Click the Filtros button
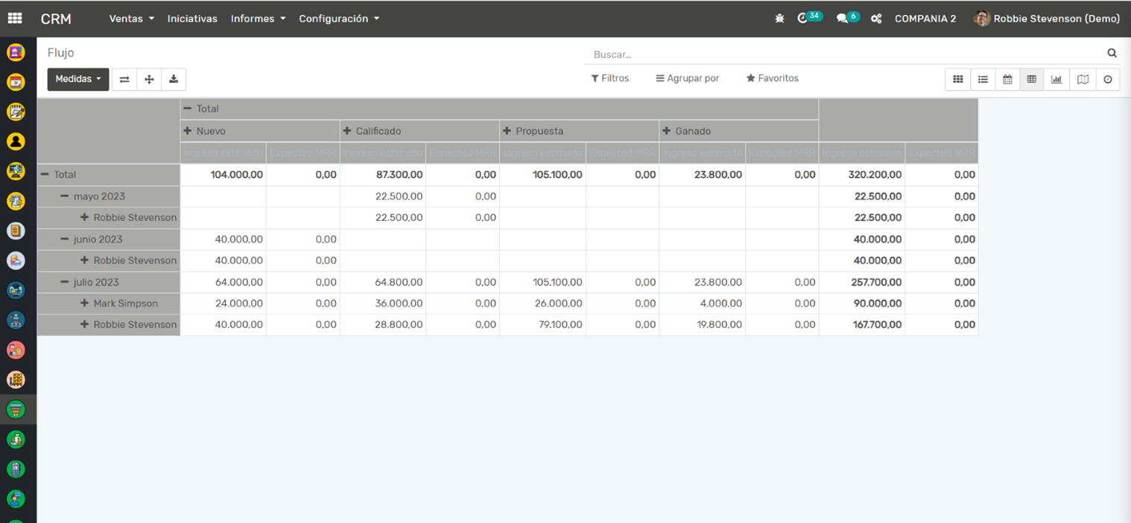 [x=610, y=78]
